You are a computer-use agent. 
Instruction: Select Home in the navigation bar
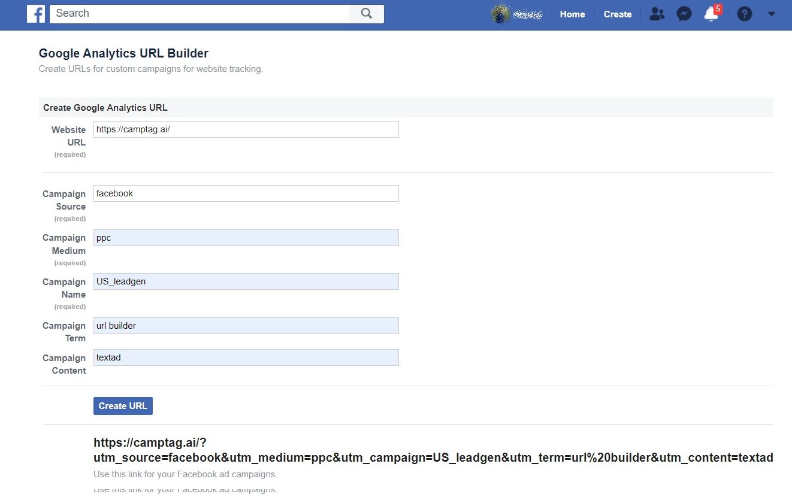point(572,14)
